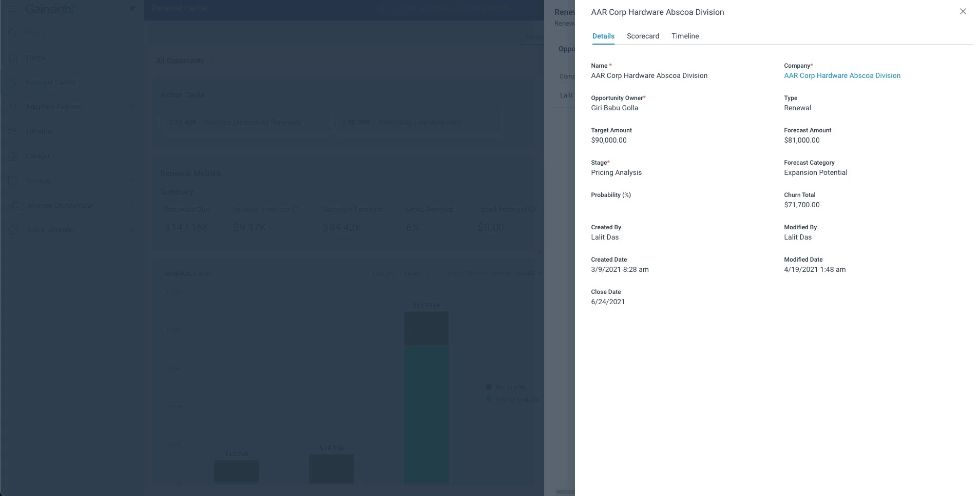Toggle the Not Started legend entry
The width and height of the screenshot is (980, 496).
click(506, 387)
